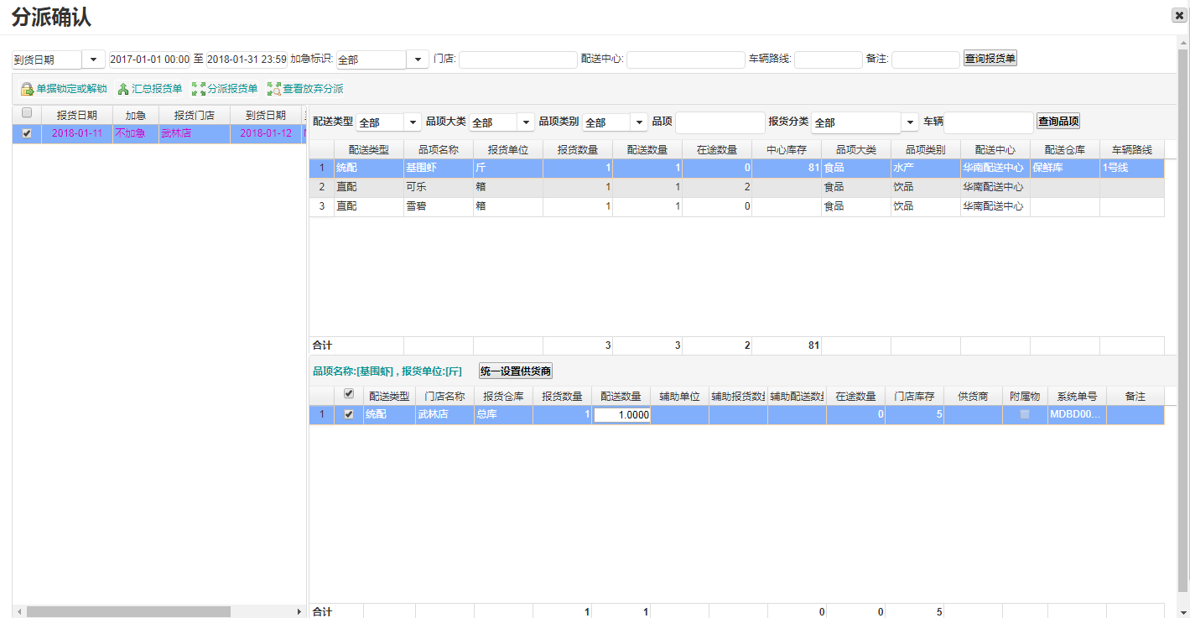Toggle select-all checkbox in left order list header

click(x=27, y=113)
